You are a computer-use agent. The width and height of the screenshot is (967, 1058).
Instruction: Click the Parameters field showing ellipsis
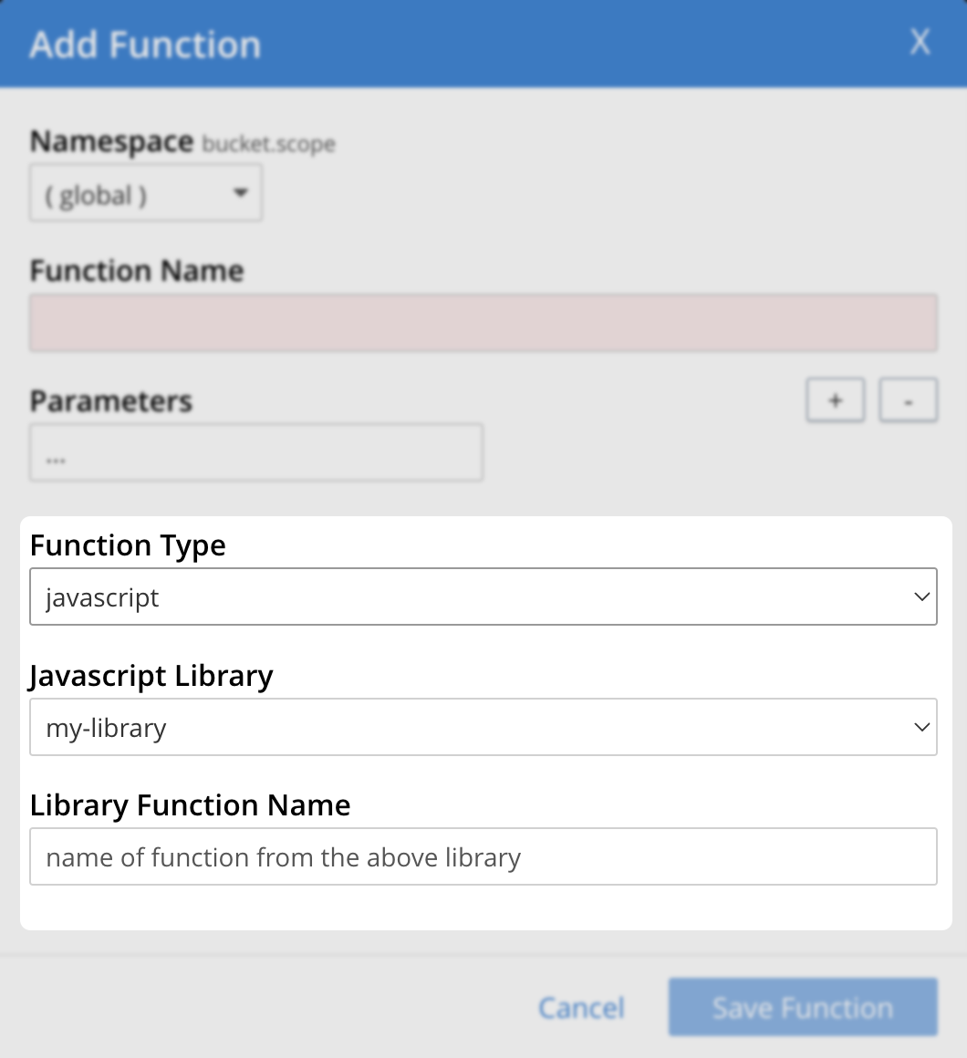[x=256, y=451]
